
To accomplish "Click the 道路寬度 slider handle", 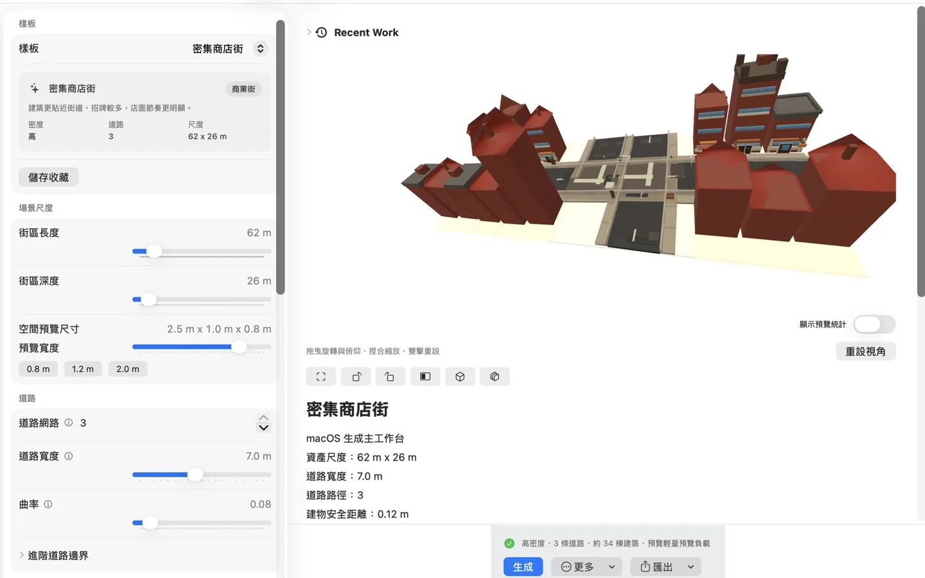I will (195, 475).
